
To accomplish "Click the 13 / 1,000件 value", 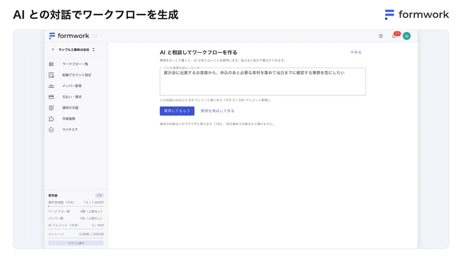I will tap(94, 202).
